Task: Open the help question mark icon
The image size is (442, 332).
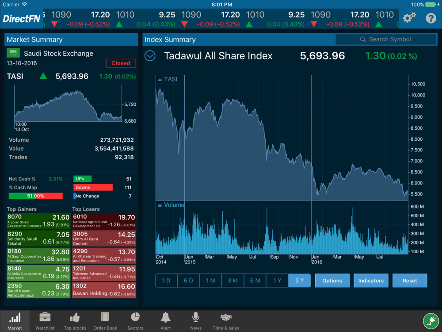Action: coord(431,18)
